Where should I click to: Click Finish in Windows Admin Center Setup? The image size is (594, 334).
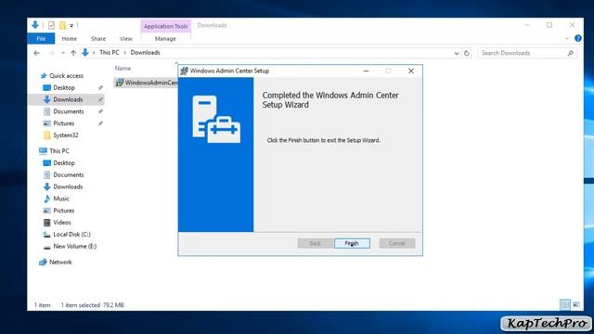(x=352, y=243)
